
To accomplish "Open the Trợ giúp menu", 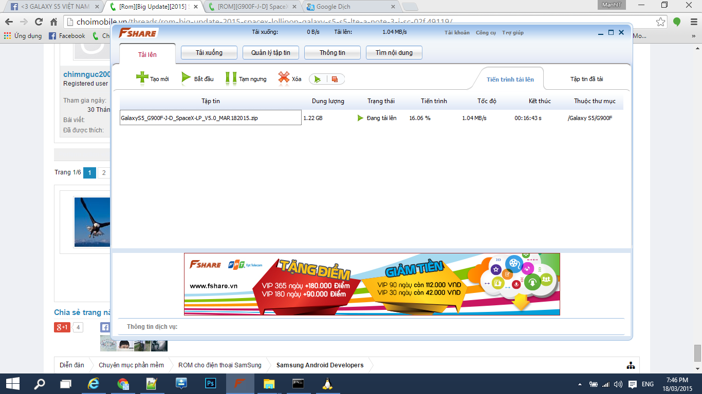I will tap(513, 33).
